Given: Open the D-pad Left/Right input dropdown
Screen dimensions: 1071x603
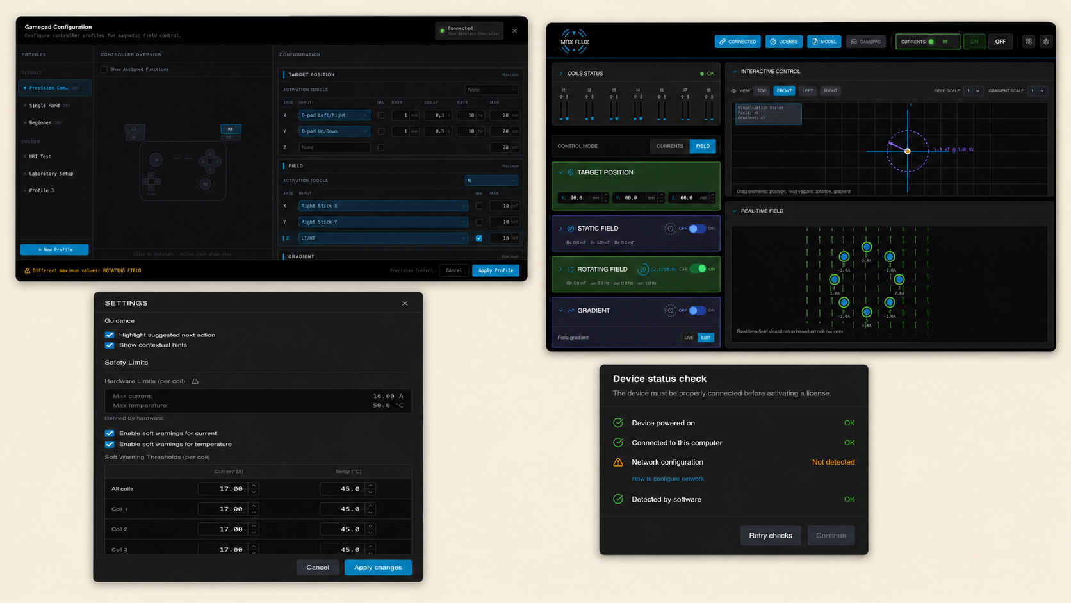Looking at the screenshot, I should click(334, 115).
